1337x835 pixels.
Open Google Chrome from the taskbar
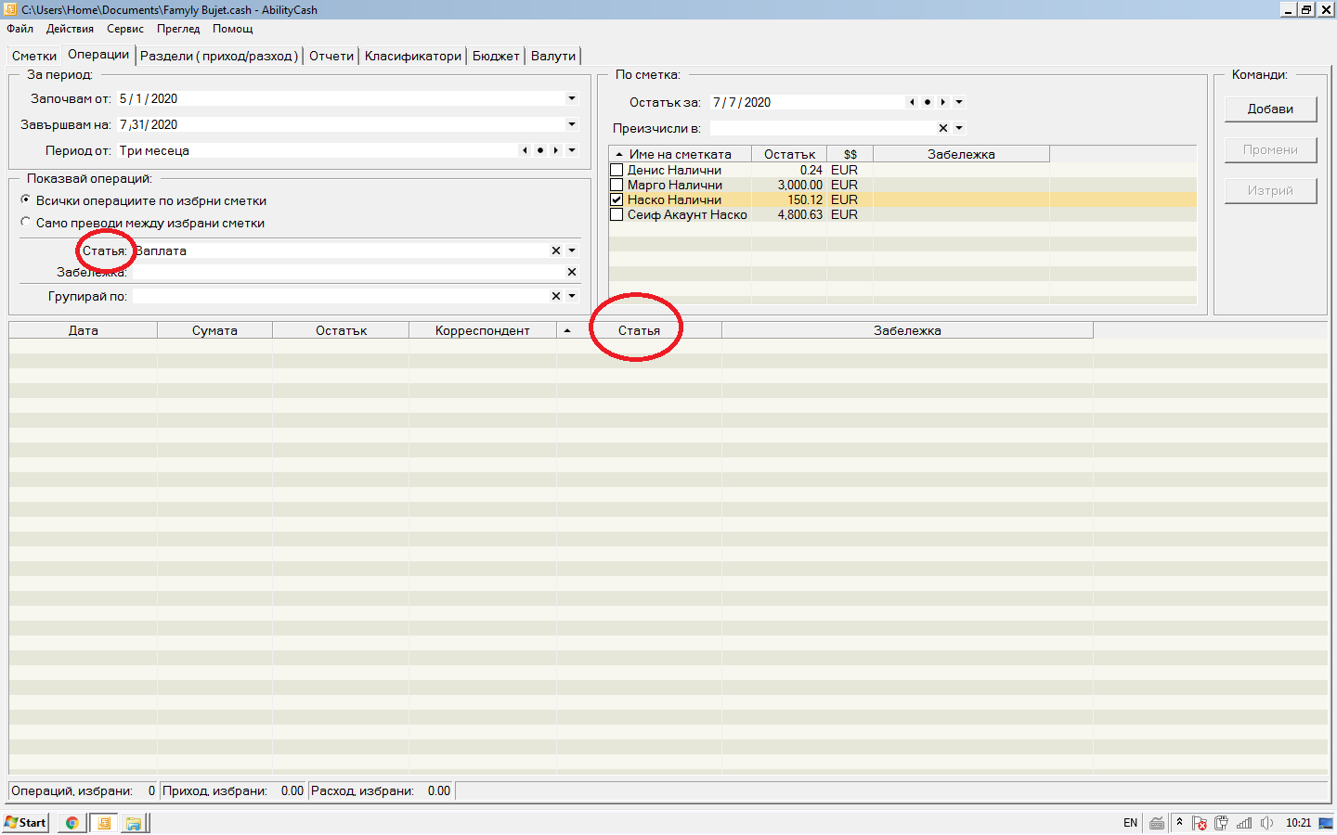(71, 823)
